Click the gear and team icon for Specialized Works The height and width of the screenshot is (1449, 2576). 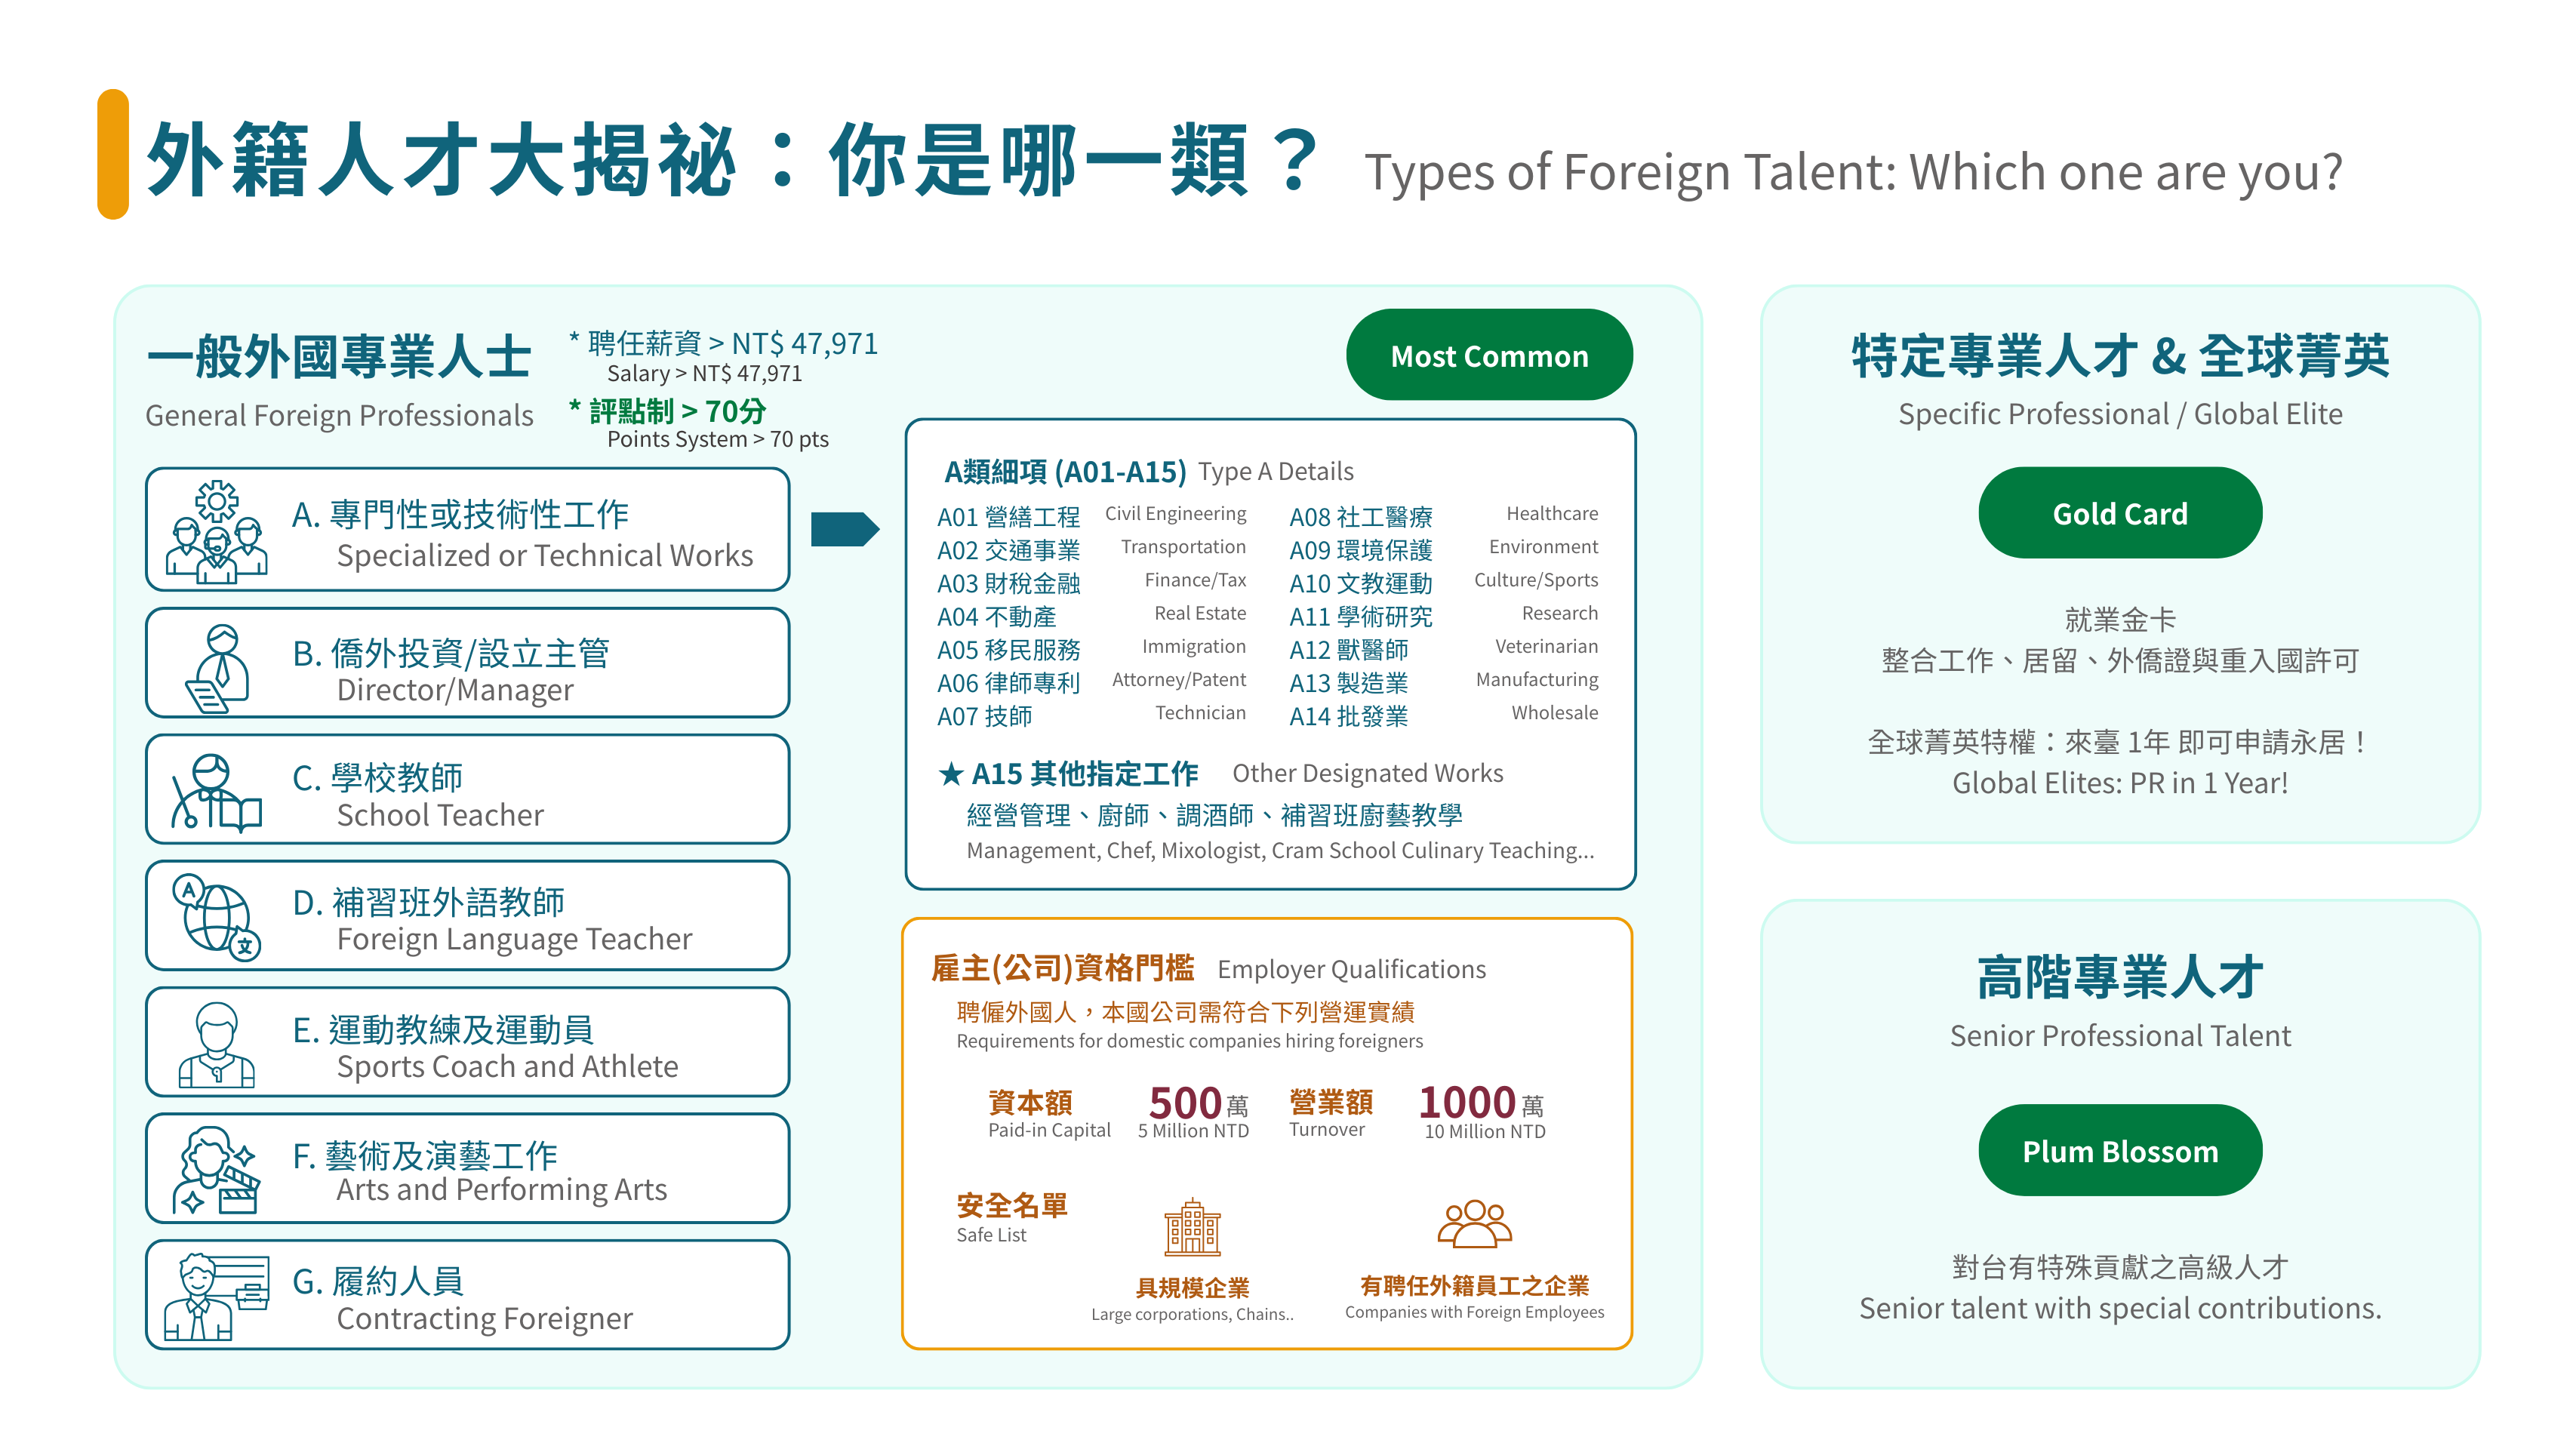pos(217,531)
